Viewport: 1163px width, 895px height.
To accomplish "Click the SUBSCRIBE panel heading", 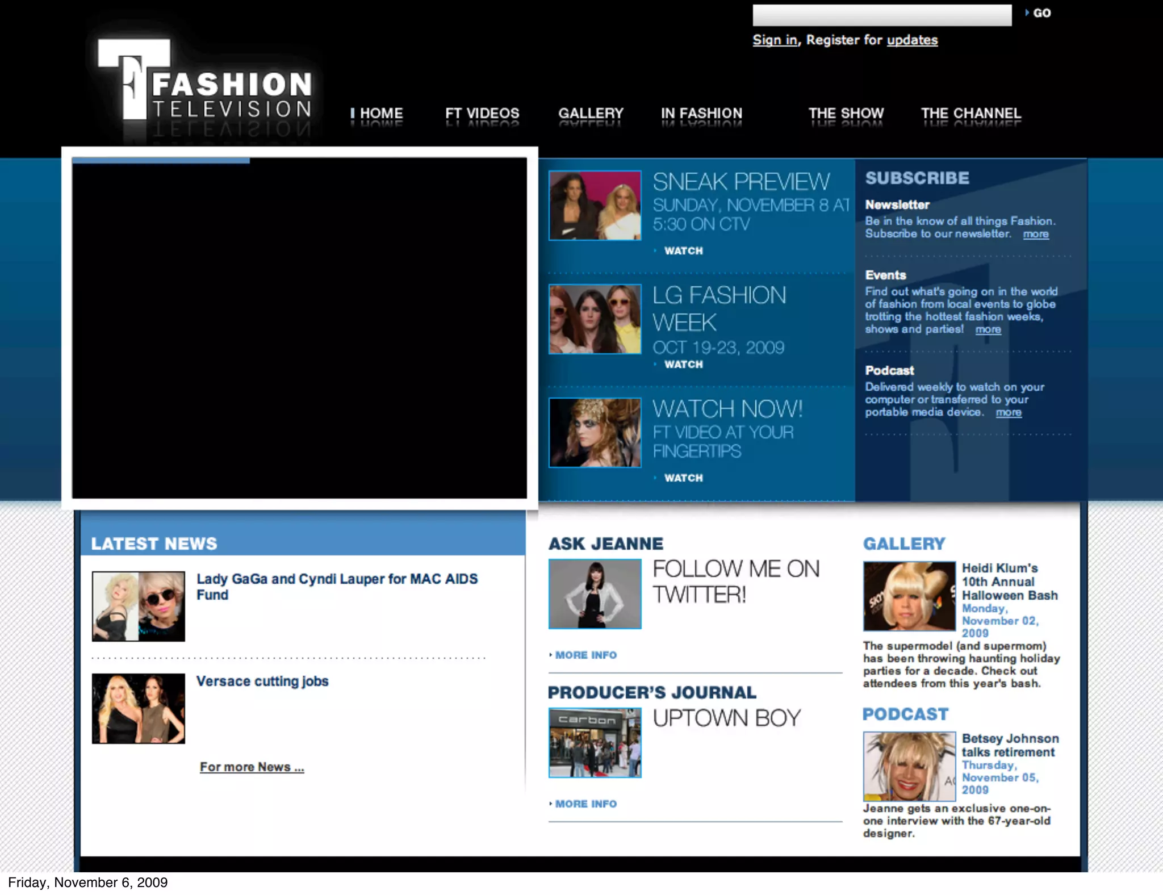I will pos(917,178).
